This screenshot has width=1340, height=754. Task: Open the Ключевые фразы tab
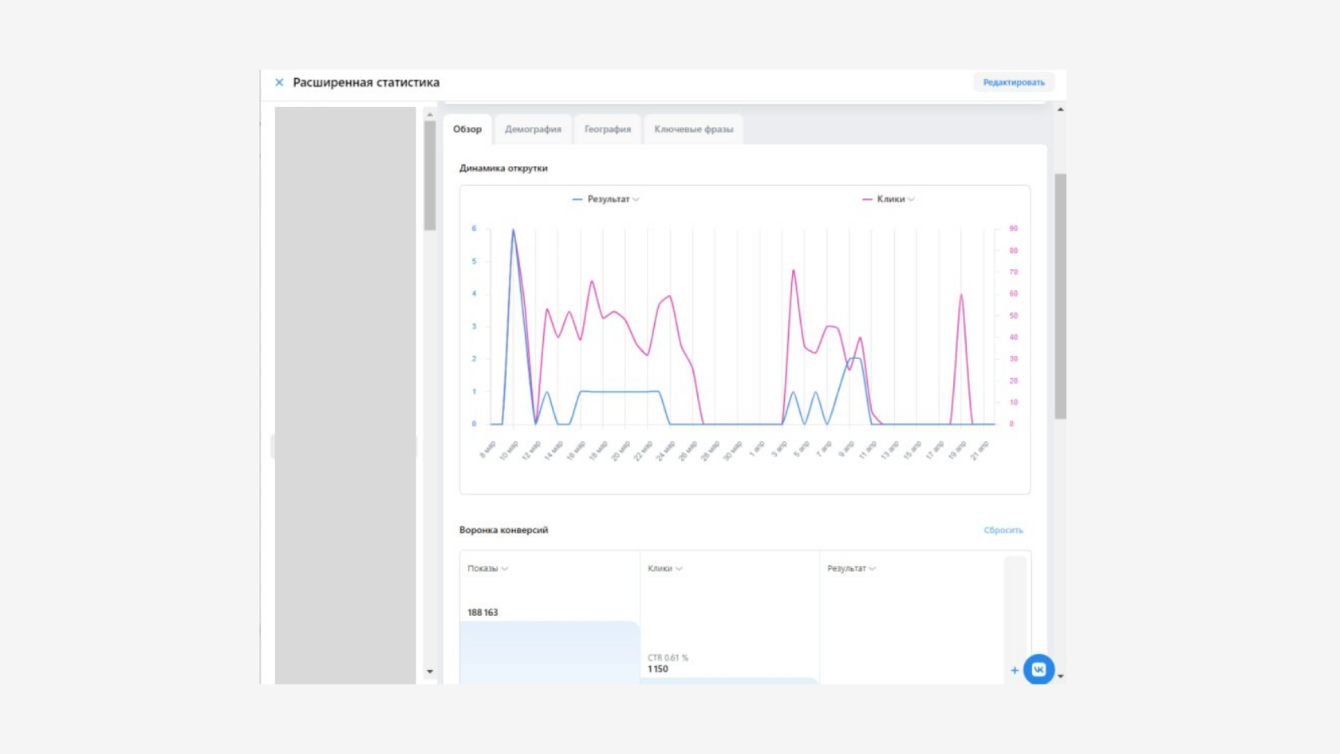[x=694, y=129]
